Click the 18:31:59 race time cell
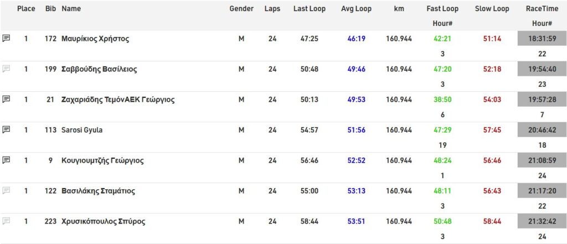Screen dimensions: 567x244 click(542, 39)
